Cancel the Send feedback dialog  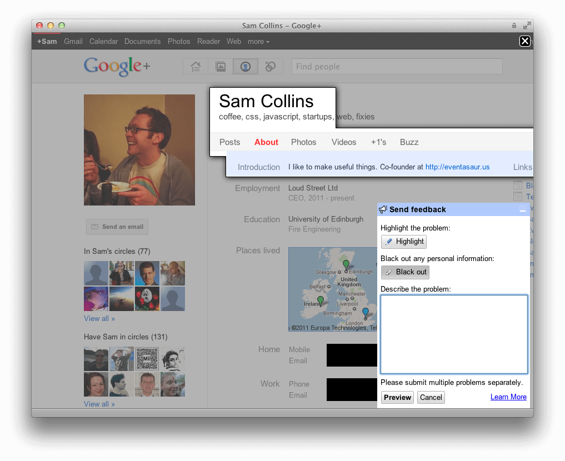pos(431,397)
